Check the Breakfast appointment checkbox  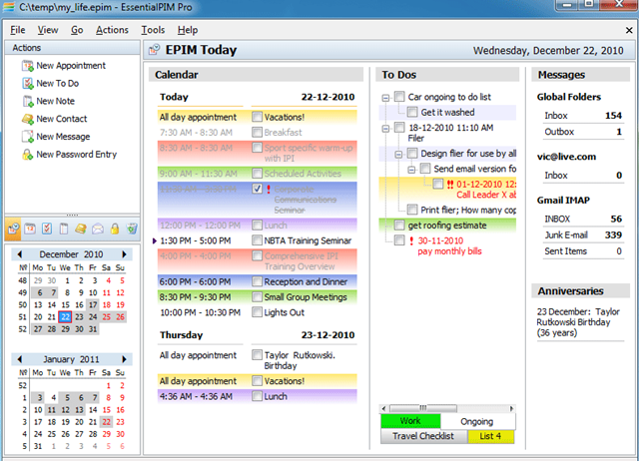tap(257, 132)
